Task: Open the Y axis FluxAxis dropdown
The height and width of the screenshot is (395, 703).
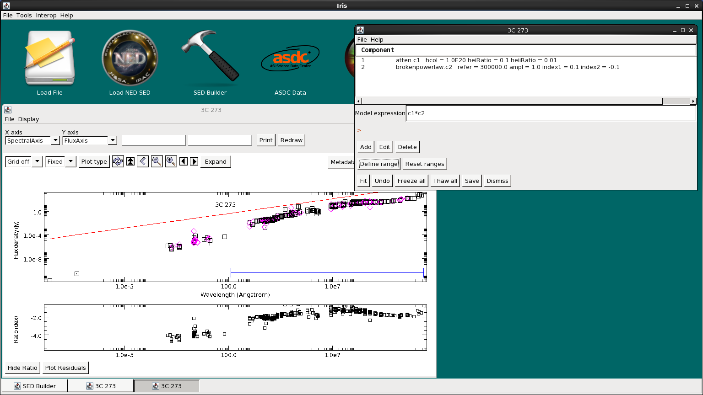Action: 113,140
